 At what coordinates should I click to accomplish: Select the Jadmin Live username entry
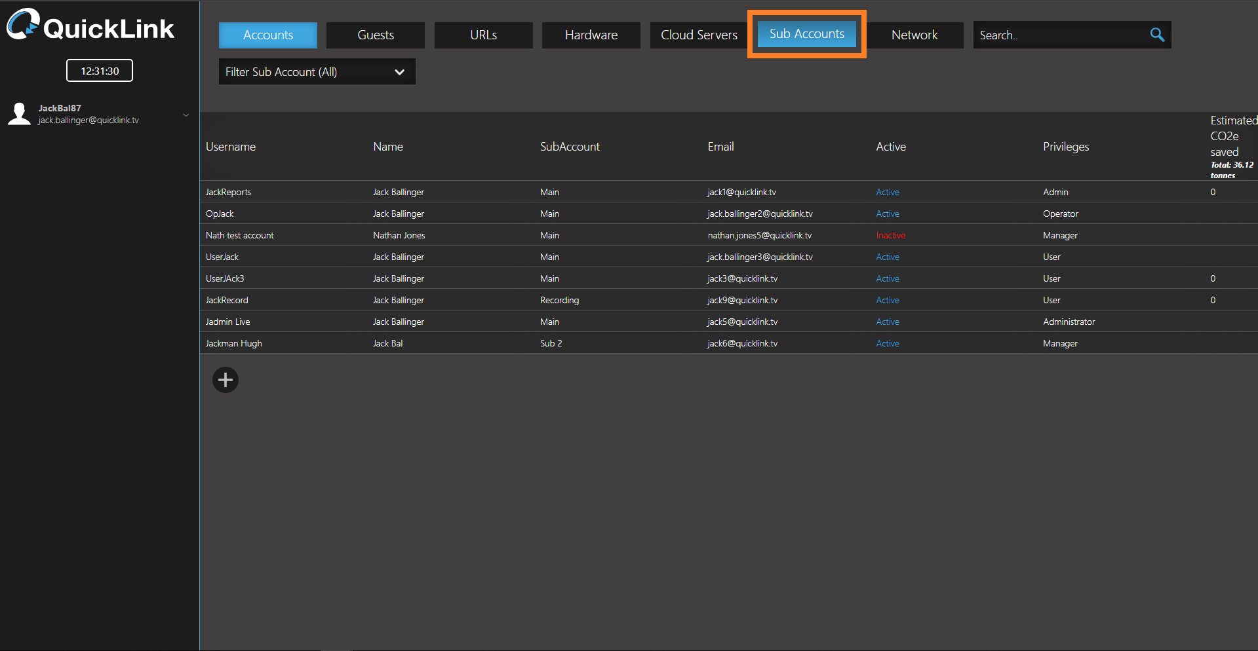[x=227, y=322]
